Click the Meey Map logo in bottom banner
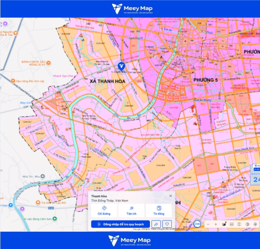The image size is (260, 249). click(130, 240)
